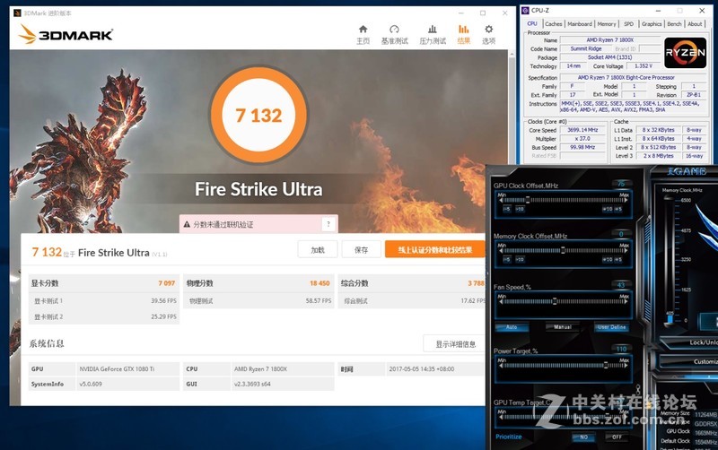Switch to Caches tab in CPU-Z
Image resolution: width=718 pixels, height=450 pixels.
click(553, 24)
